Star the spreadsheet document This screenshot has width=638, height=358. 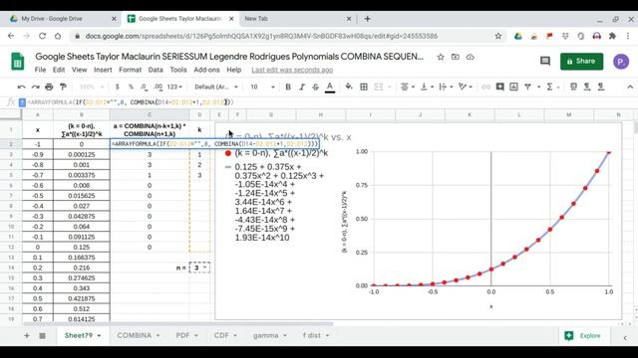[441, 58]
